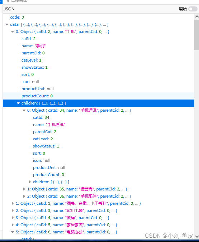
Task: Select productUnit: null row under 手机通讯
Action: click(x=98, y=168)
